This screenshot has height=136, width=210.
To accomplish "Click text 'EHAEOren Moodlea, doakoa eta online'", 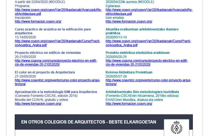I will click(134, 100).
